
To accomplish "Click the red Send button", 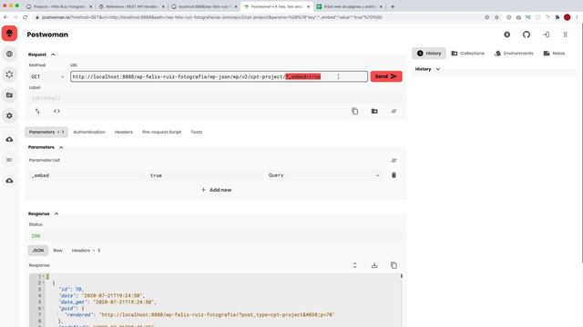I will pyautogui.click(x=386, y=76).
